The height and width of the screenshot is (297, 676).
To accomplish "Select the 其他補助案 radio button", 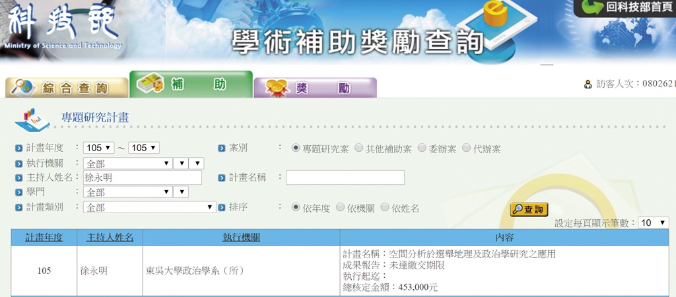I will 358,148.
